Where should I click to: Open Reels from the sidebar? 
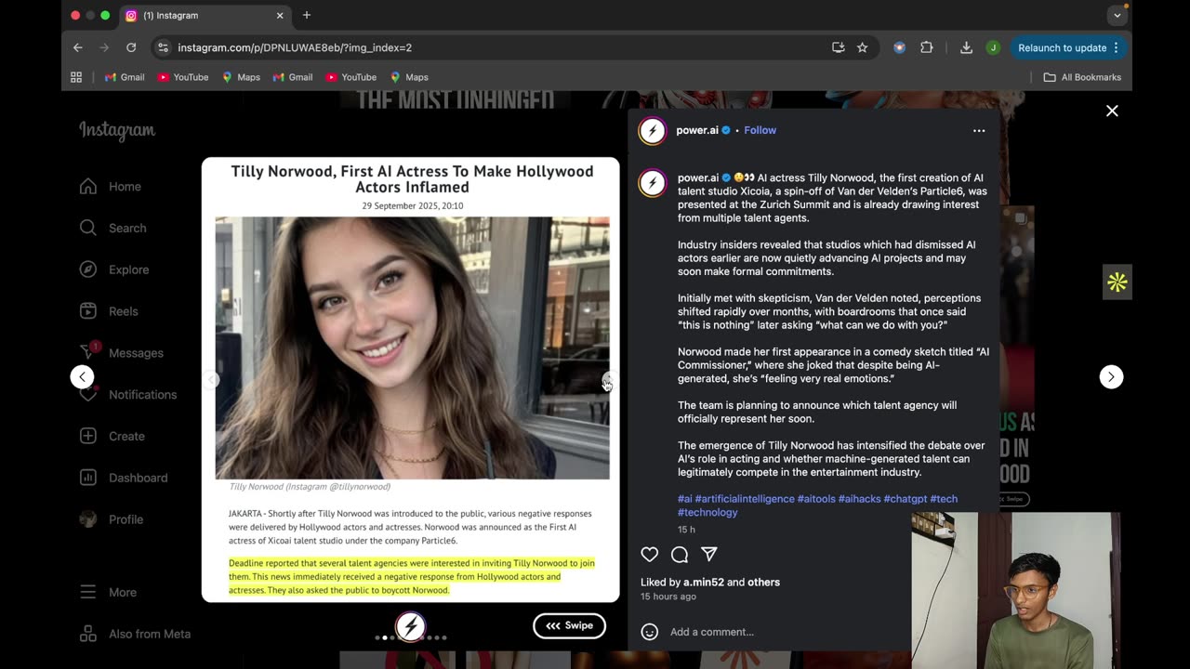[x=109, y=311]
